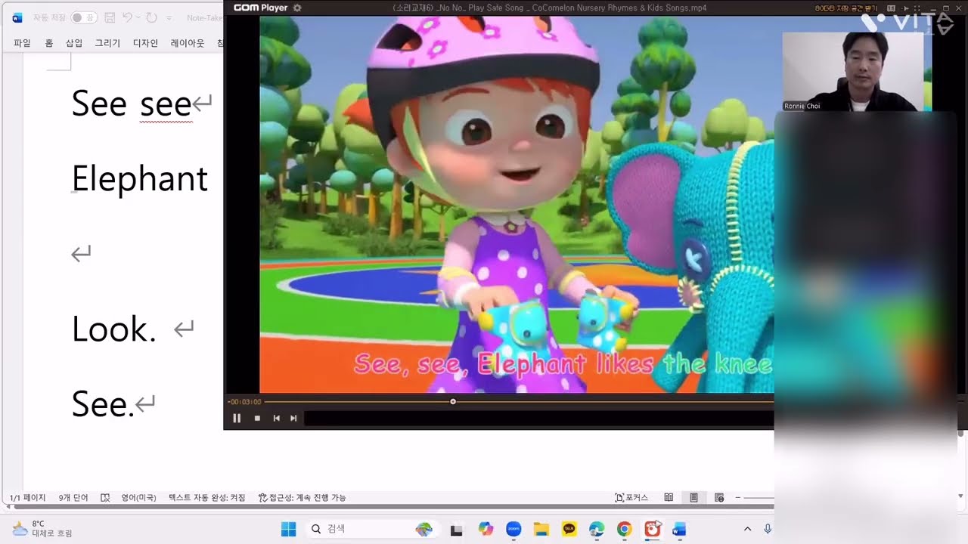968x544 pixels.
Task: Open the weather widget on taskbar
Action: click(42, 529)
